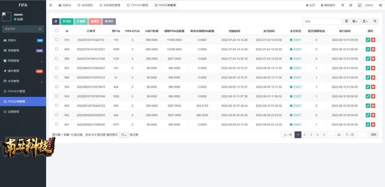Delete order row Id 907
Viewport: 385px width, 187px height.
(373, 68)
